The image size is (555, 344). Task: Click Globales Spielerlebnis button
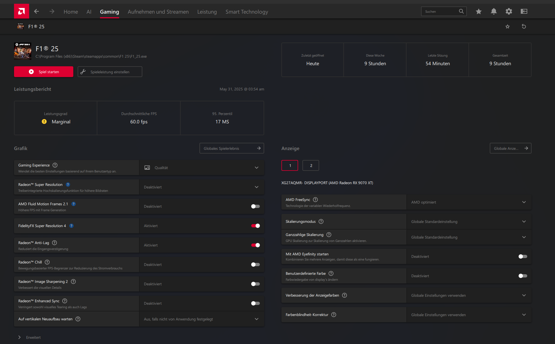(x=232, y=148)
